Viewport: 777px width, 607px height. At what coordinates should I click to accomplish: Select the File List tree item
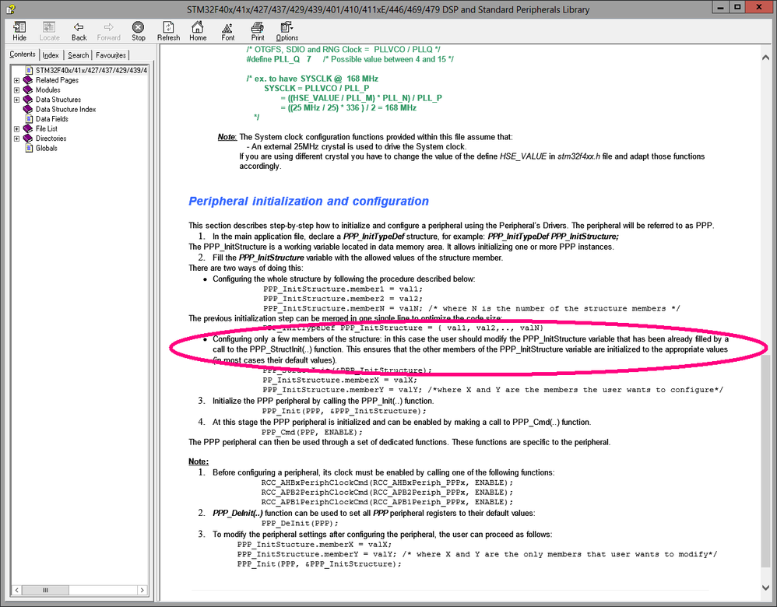[47, 129]
